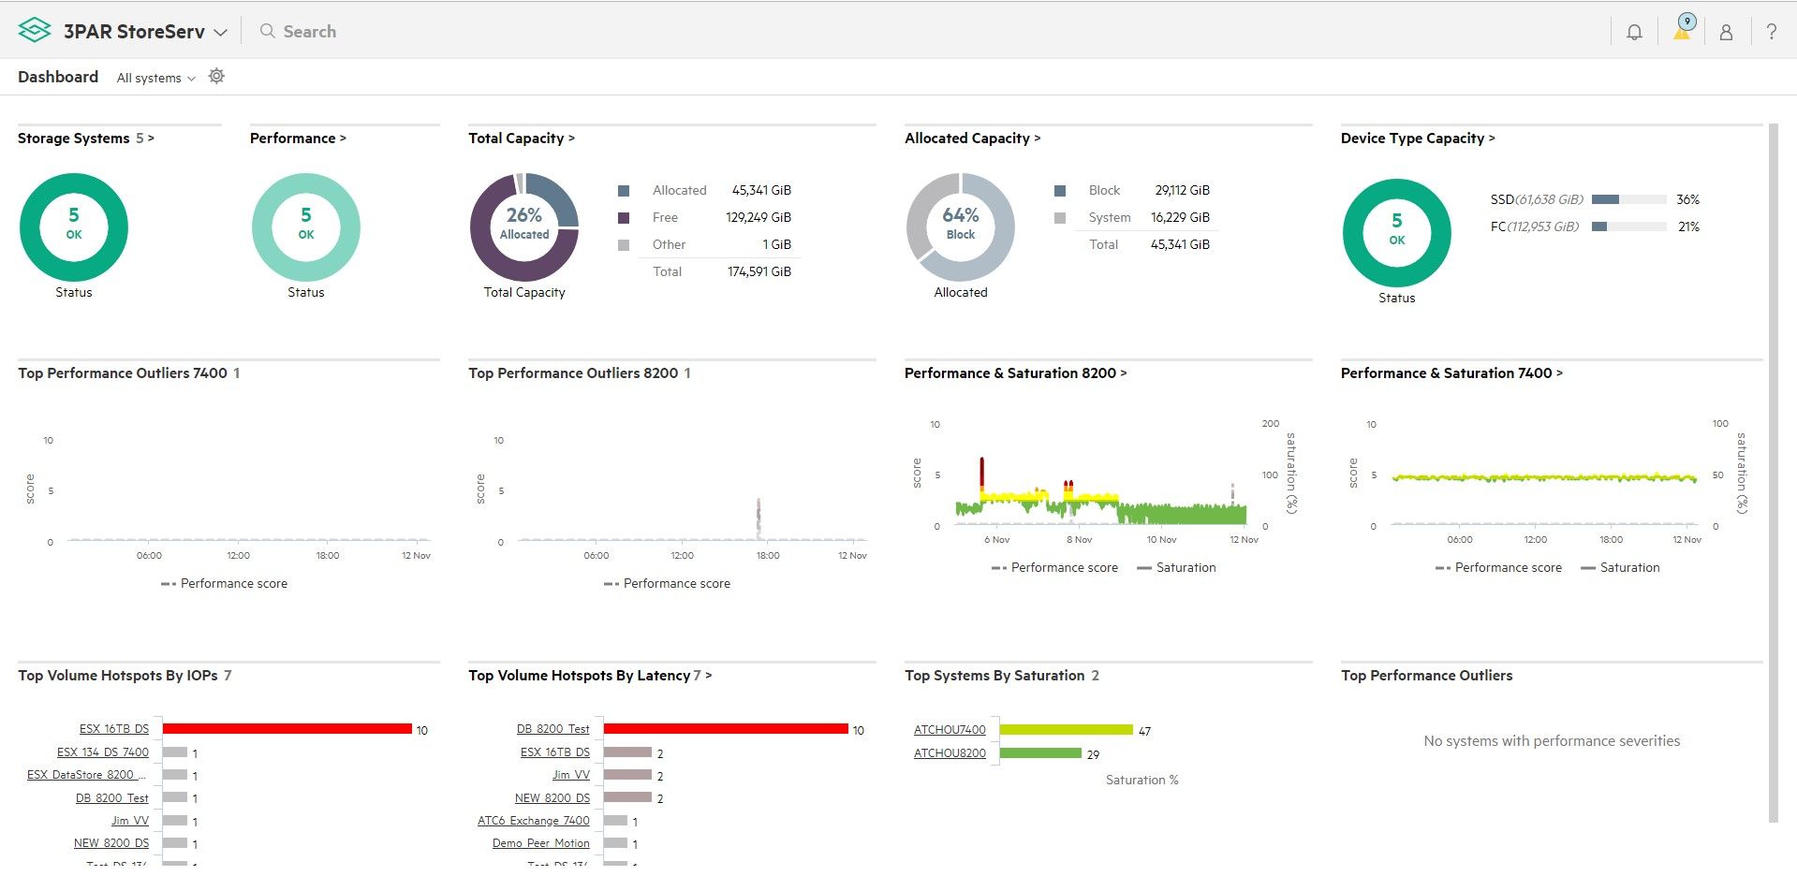Open ATCHOU7400 system link
Viewport: 1797px width, 876px height.
(x=950, y=730)
